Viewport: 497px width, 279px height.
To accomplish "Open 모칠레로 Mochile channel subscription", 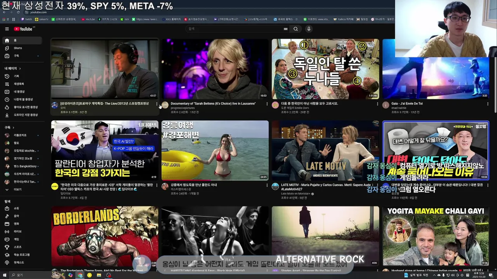I will coord(22,151).
